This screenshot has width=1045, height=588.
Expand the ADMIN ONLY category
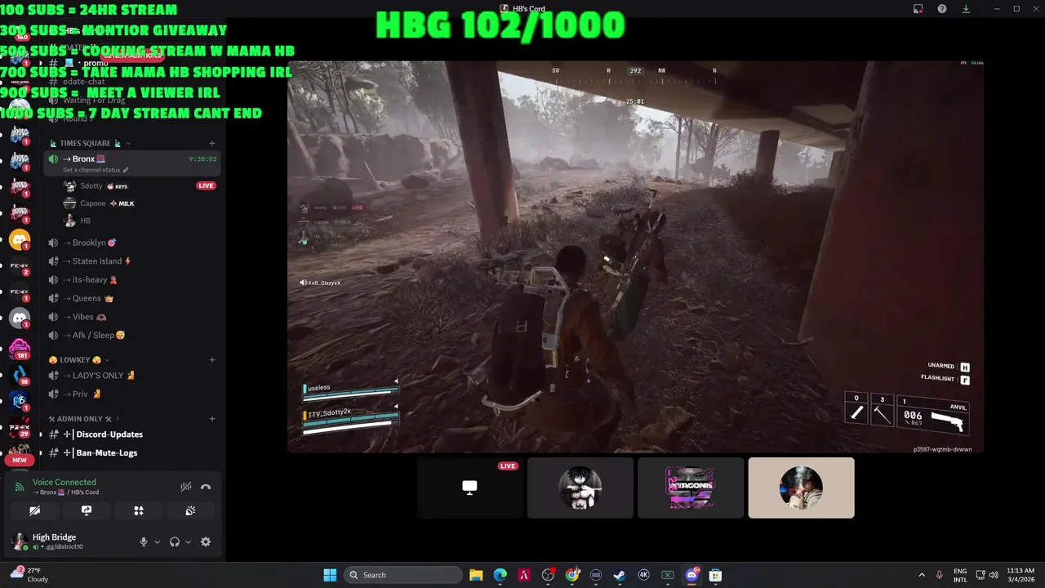(x=84, y=419)
